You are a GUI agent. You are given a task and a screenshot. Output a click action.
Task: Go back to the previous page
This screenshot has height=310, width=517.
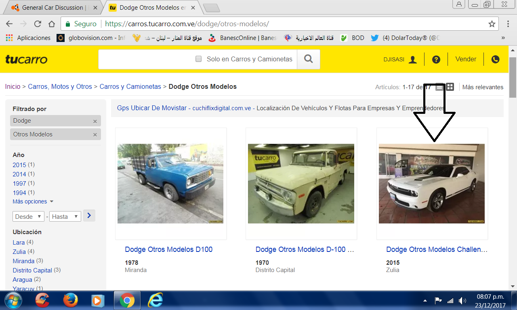(9, 24)
